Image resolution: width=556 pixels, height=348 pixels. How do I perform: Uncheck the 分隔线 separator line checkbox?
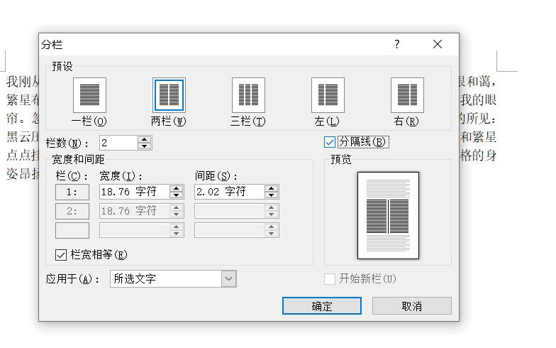pyautogui.click(x=330, y=142)
